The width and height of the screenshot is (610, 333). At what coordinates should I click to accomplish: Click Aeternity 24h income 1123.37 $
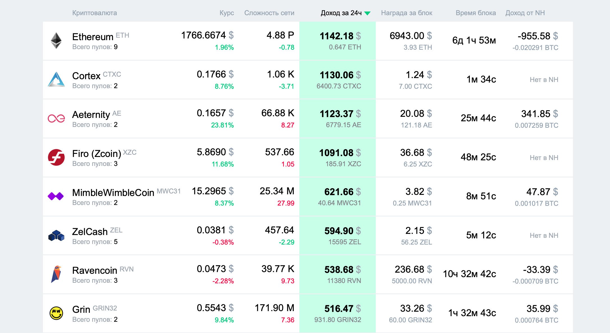340,114
